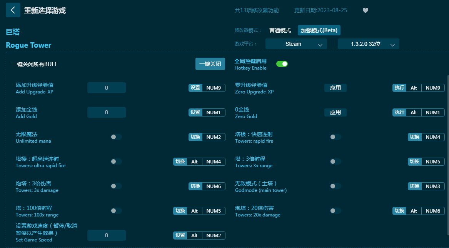The width and height of the screenshot is (449, 248).
Task: Click the Set Game Speed value field
Action: click(x=107, y=235)
